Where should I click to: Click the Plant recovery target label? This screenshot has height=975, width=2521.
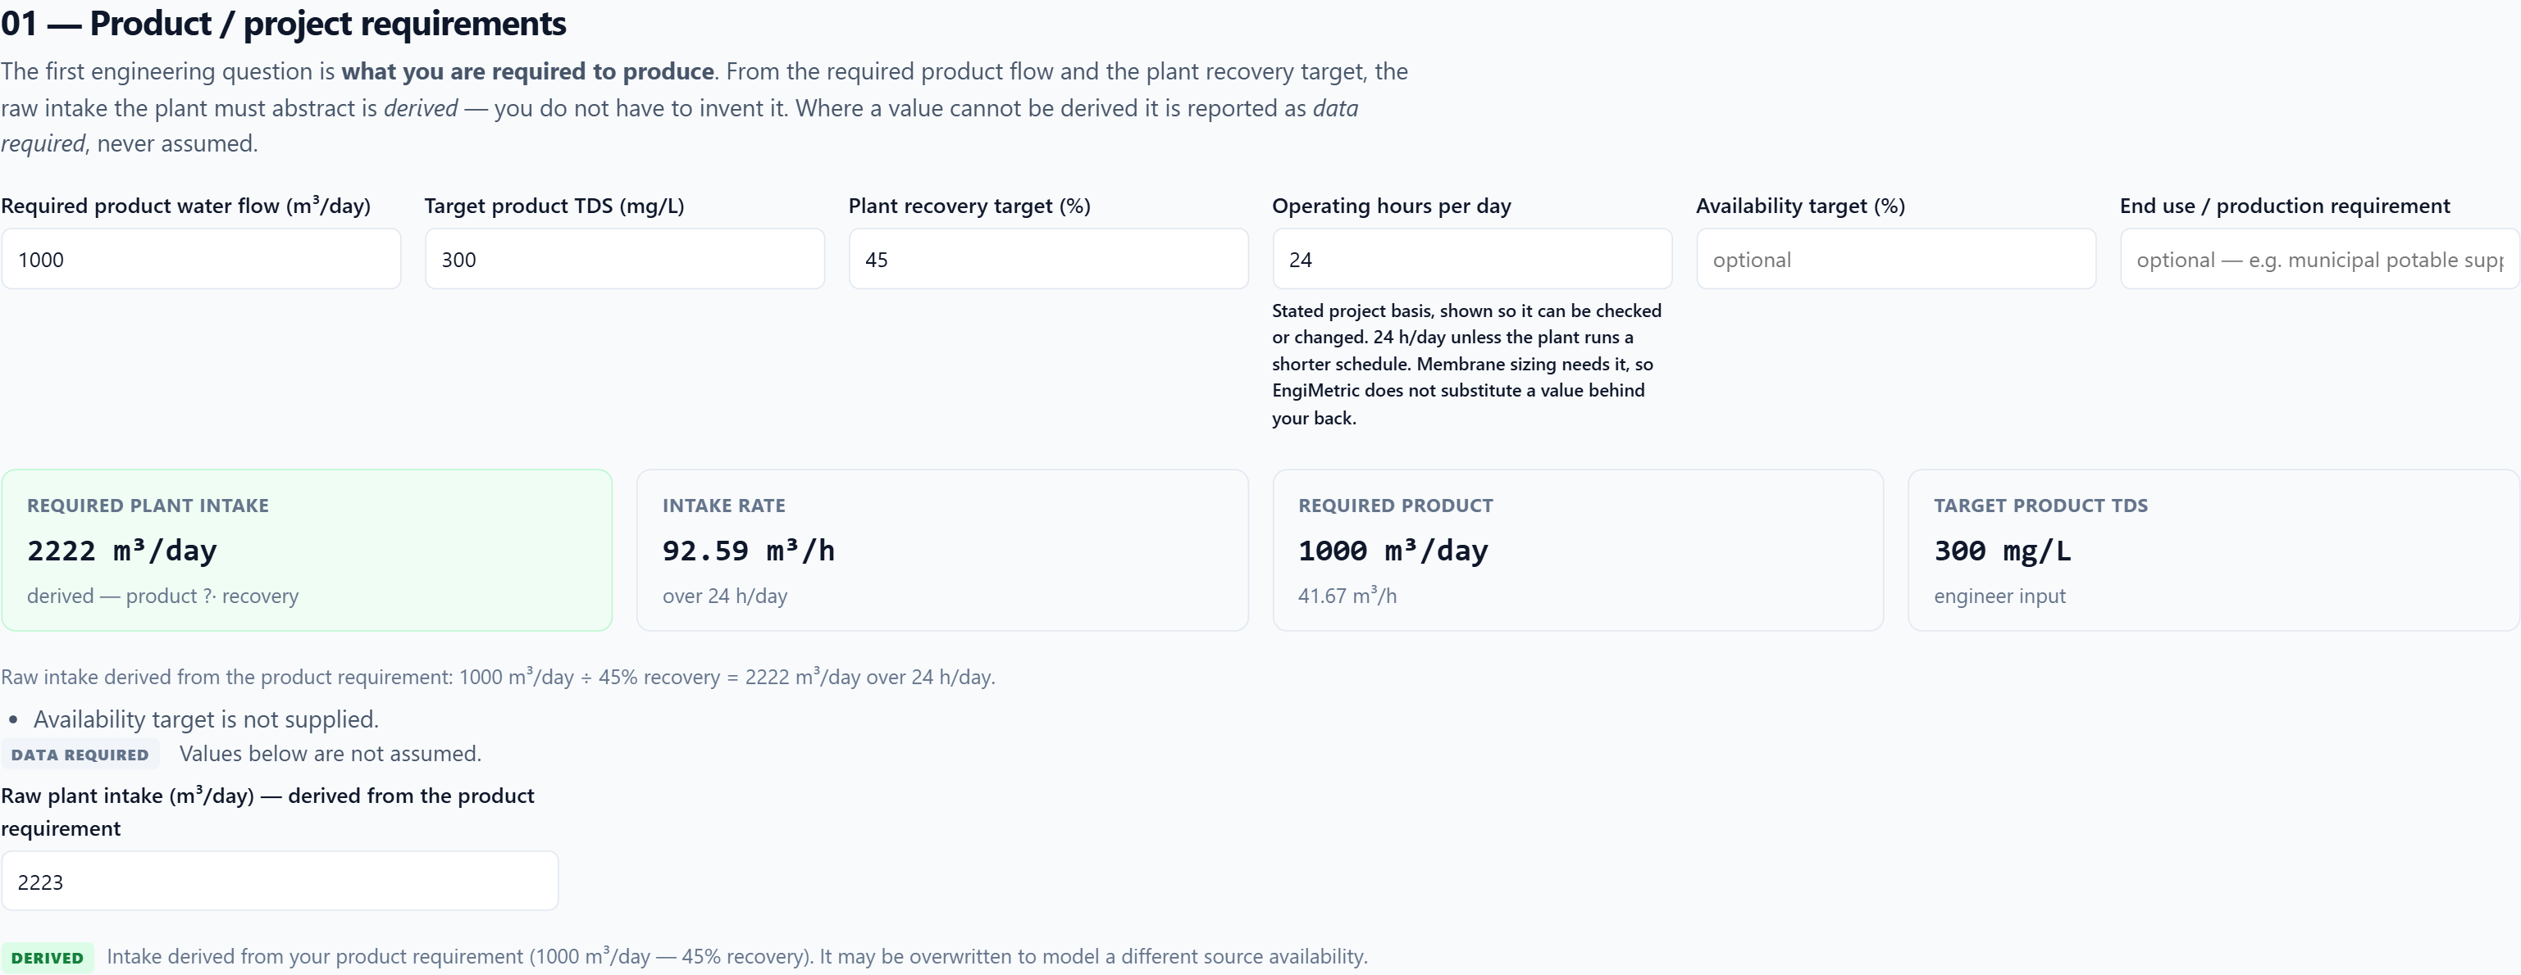tap(969, 206)
